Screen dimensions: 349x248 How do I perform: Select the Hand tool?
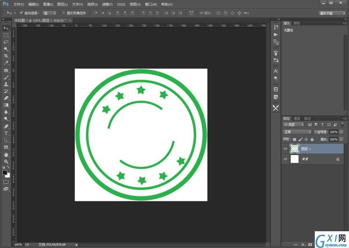6,155
